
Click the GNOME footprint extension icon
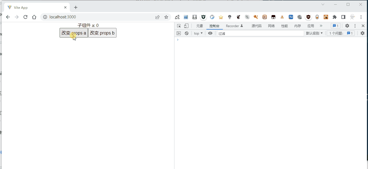pos(238,17)
